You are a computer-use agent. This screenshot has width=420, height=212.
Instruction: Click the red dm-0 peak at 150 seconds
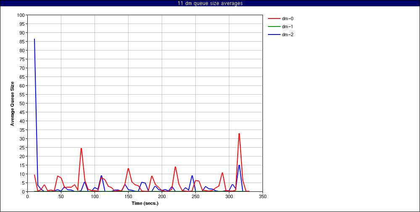(x=128, y=169)
